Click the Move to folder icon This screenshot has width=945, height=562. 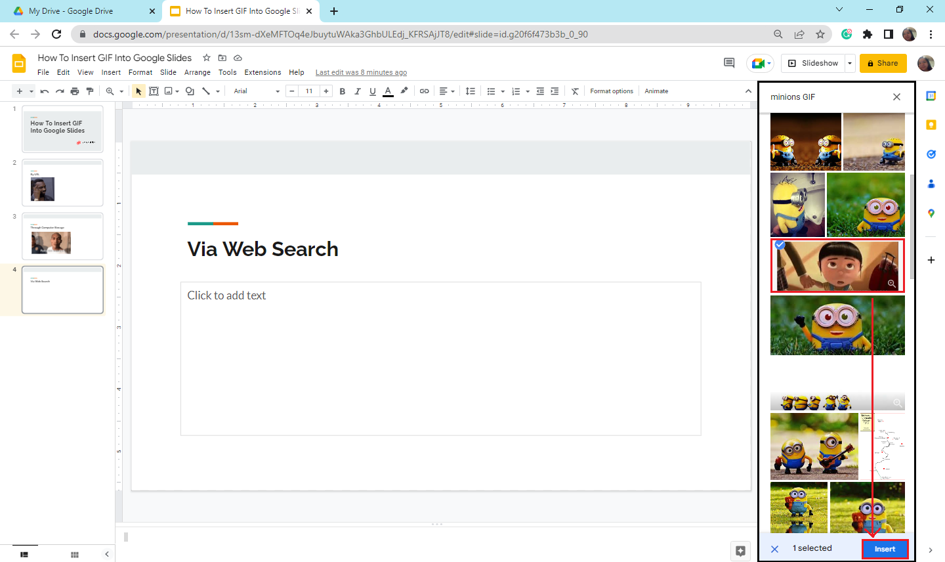[222, 58]
